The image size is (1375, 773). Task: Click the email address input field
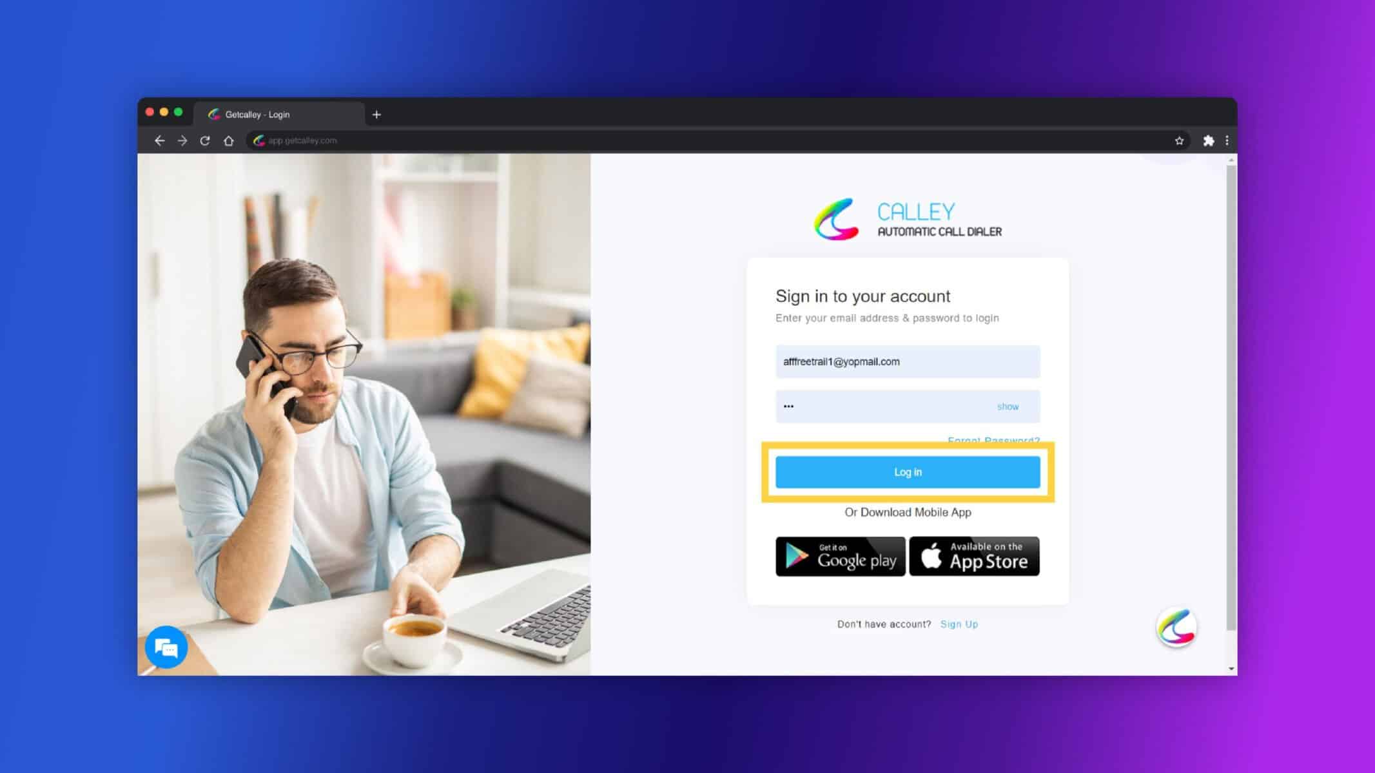point(906,361)
